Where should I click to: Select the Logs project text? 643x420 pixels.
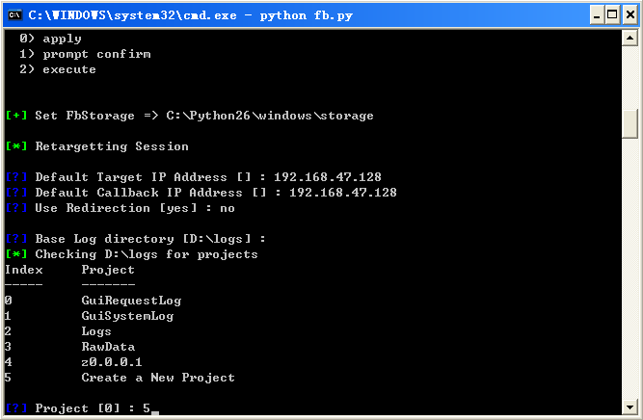[x=96, y=331]
